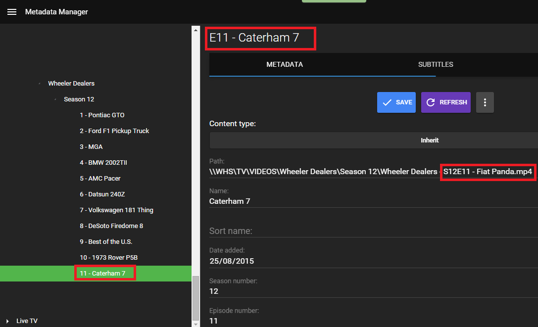Collapse the Wheeler Dealers tree node
The height and width of the screenshot is (327, 538).
(40, 84)
